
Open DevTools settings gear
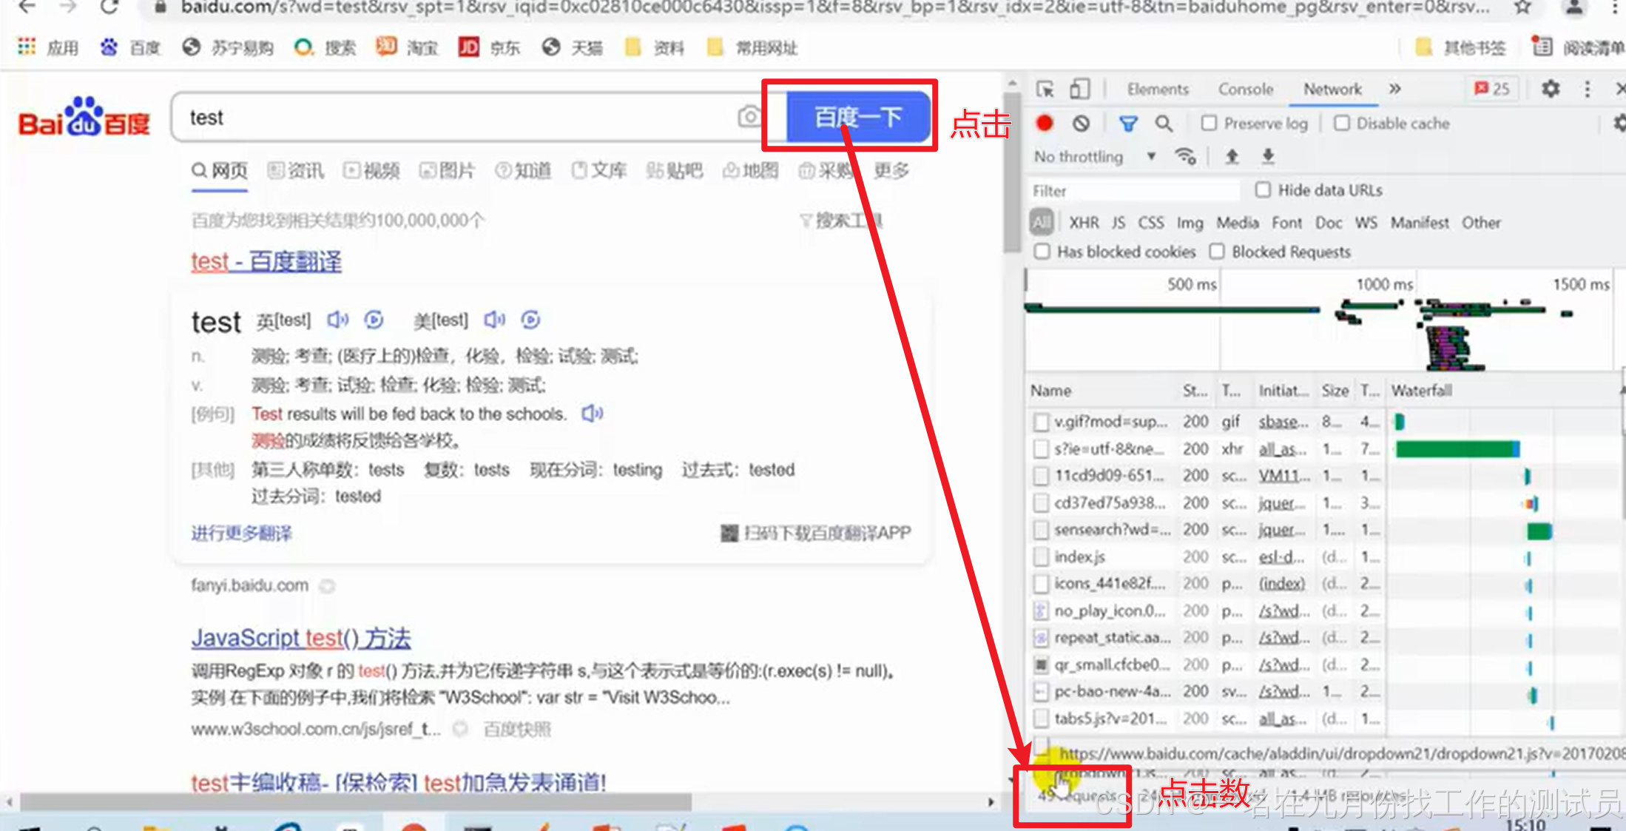(1550, 90)
